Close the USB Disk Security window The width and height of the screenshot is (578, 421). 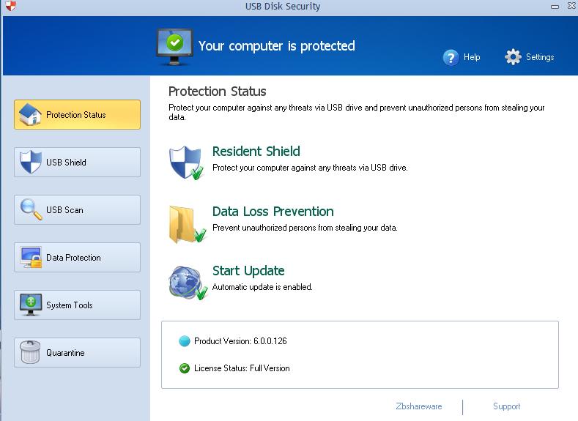point(571,6)
